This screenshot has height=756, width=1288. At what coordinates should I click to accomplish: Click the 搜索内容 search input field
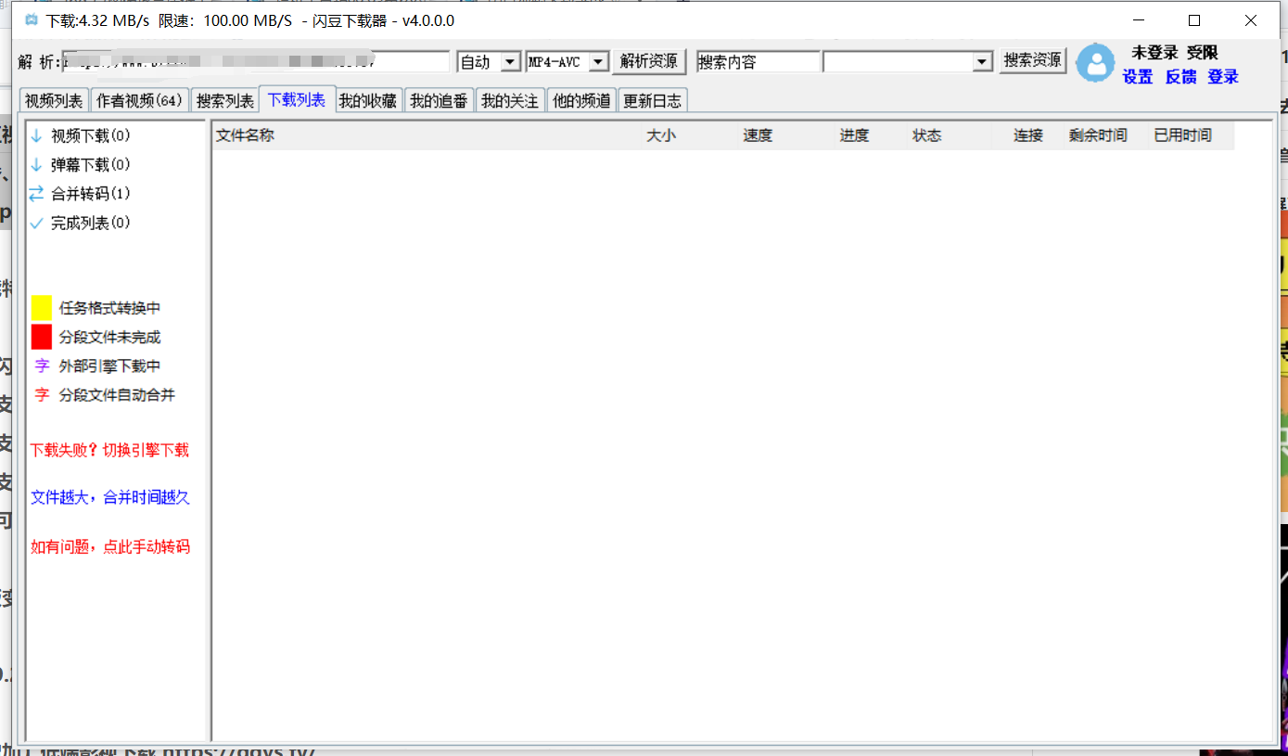click(x=758, y=62)
